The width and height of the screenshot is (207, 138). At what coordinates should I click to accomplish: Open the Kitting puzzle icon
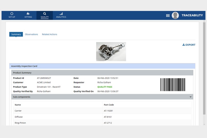(28, 14)
